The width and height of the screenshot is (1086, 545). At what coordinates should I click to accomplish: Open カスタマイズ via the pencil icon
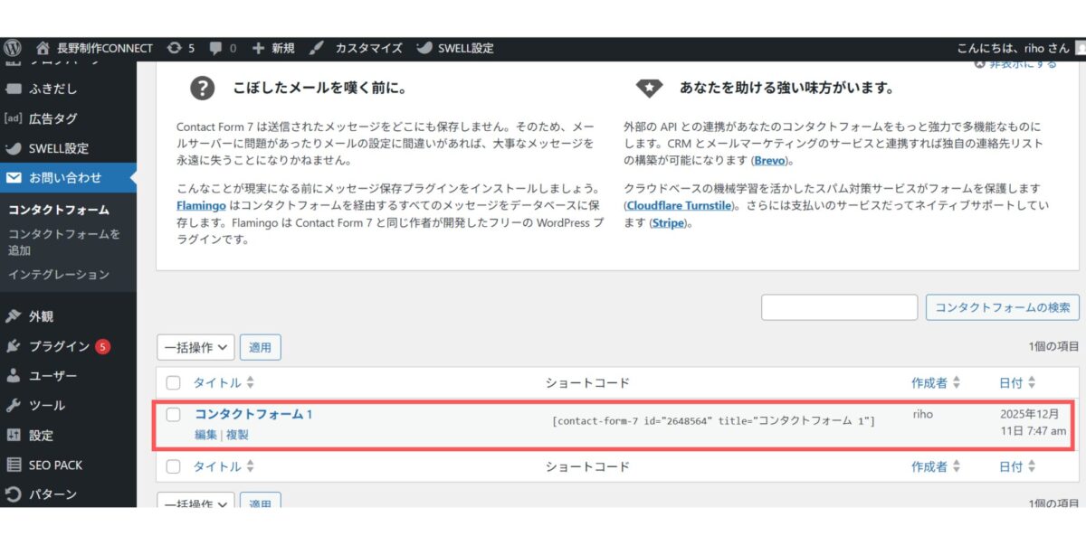(x=316, y=48)
